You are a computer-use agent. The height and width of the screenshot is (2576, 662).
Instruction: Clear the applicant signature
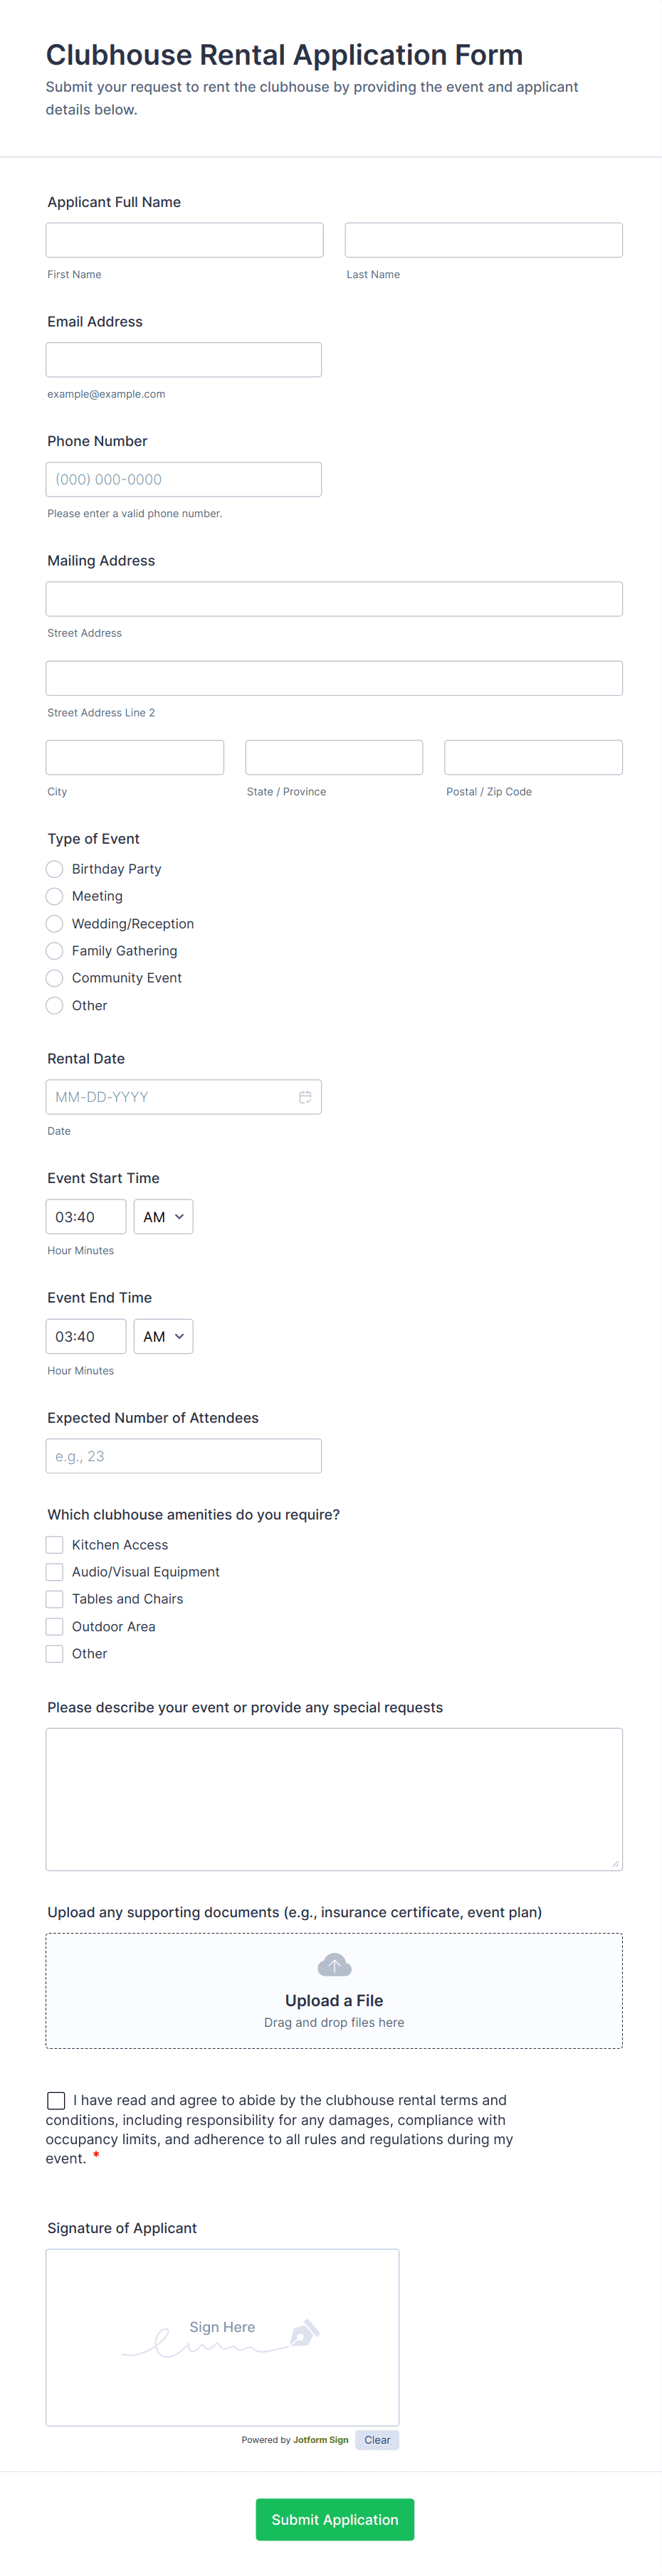pyautogui.click(x=377, y=2440)
